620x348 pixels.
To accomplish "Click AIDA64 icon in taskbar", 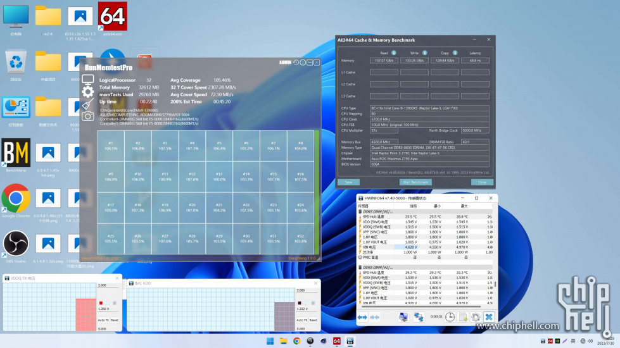I will pos(336,341).
